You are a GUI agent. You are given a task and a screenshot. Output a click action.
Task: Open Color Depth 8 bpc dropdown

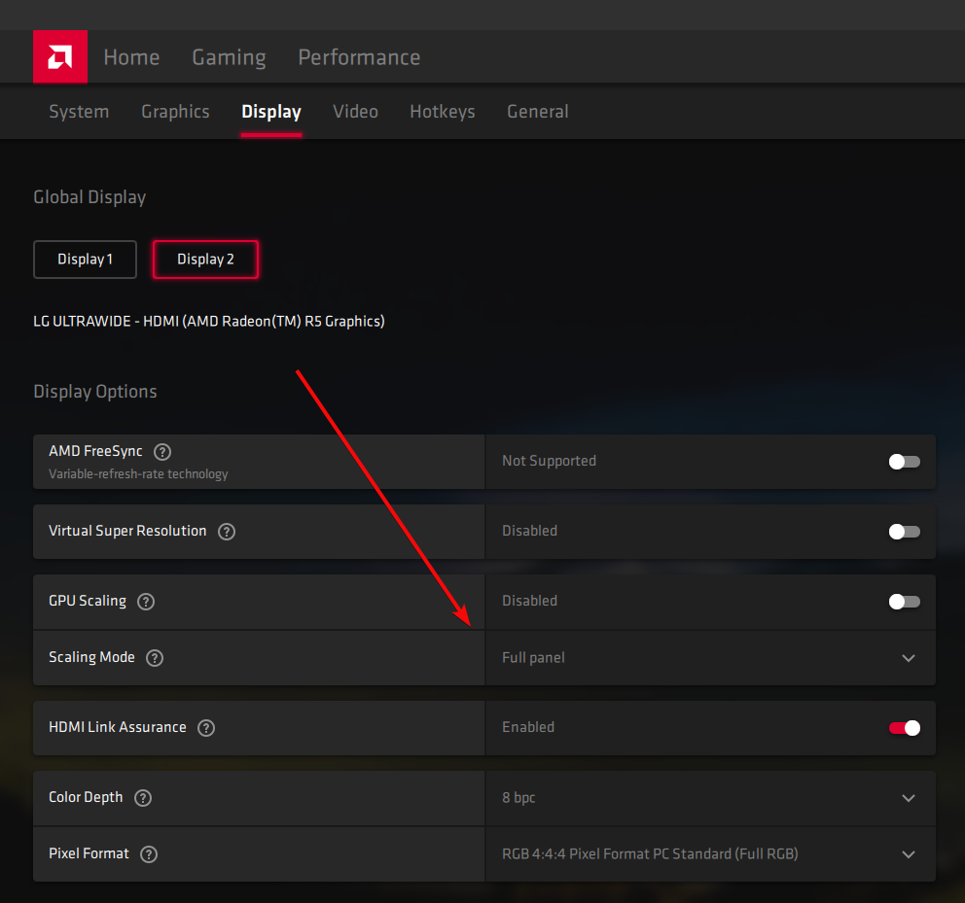tap(710, 798)
